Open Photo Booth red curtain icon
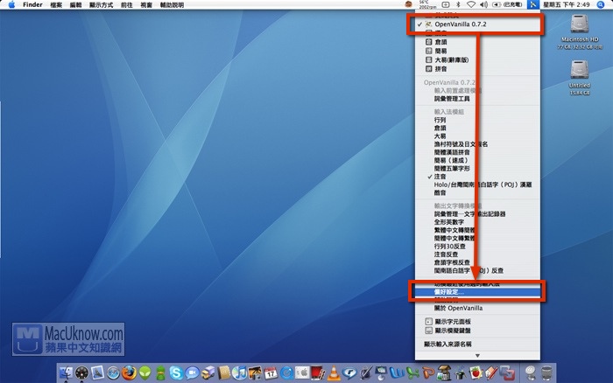This screenshot has width=613, height=383. [x=318, y=373]
